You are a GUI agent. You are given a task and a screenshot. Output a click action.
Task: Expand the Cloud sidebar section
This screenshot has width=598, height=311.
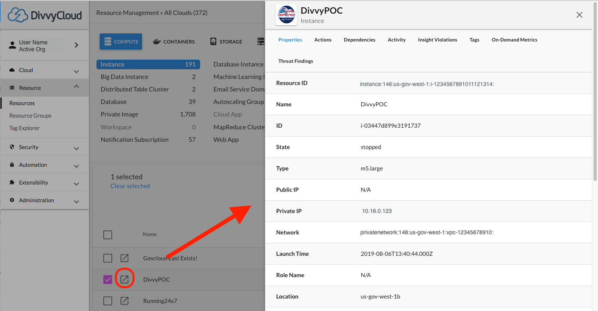(x=77, y=71)
